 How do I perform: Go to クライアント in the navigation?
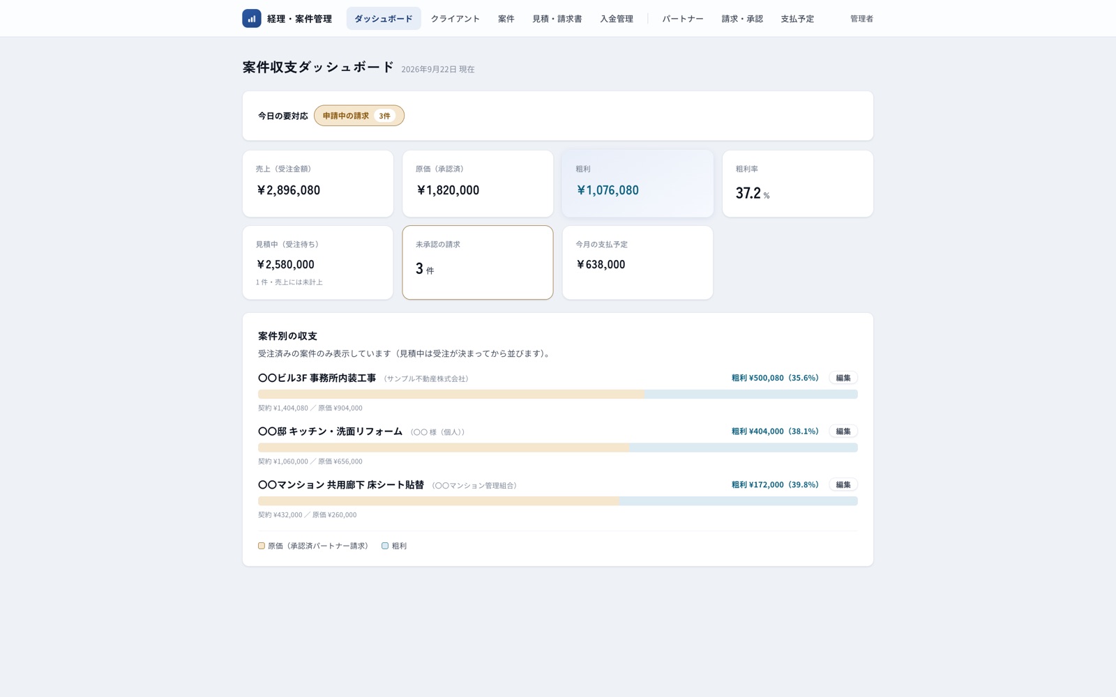[x=455, y=19]
